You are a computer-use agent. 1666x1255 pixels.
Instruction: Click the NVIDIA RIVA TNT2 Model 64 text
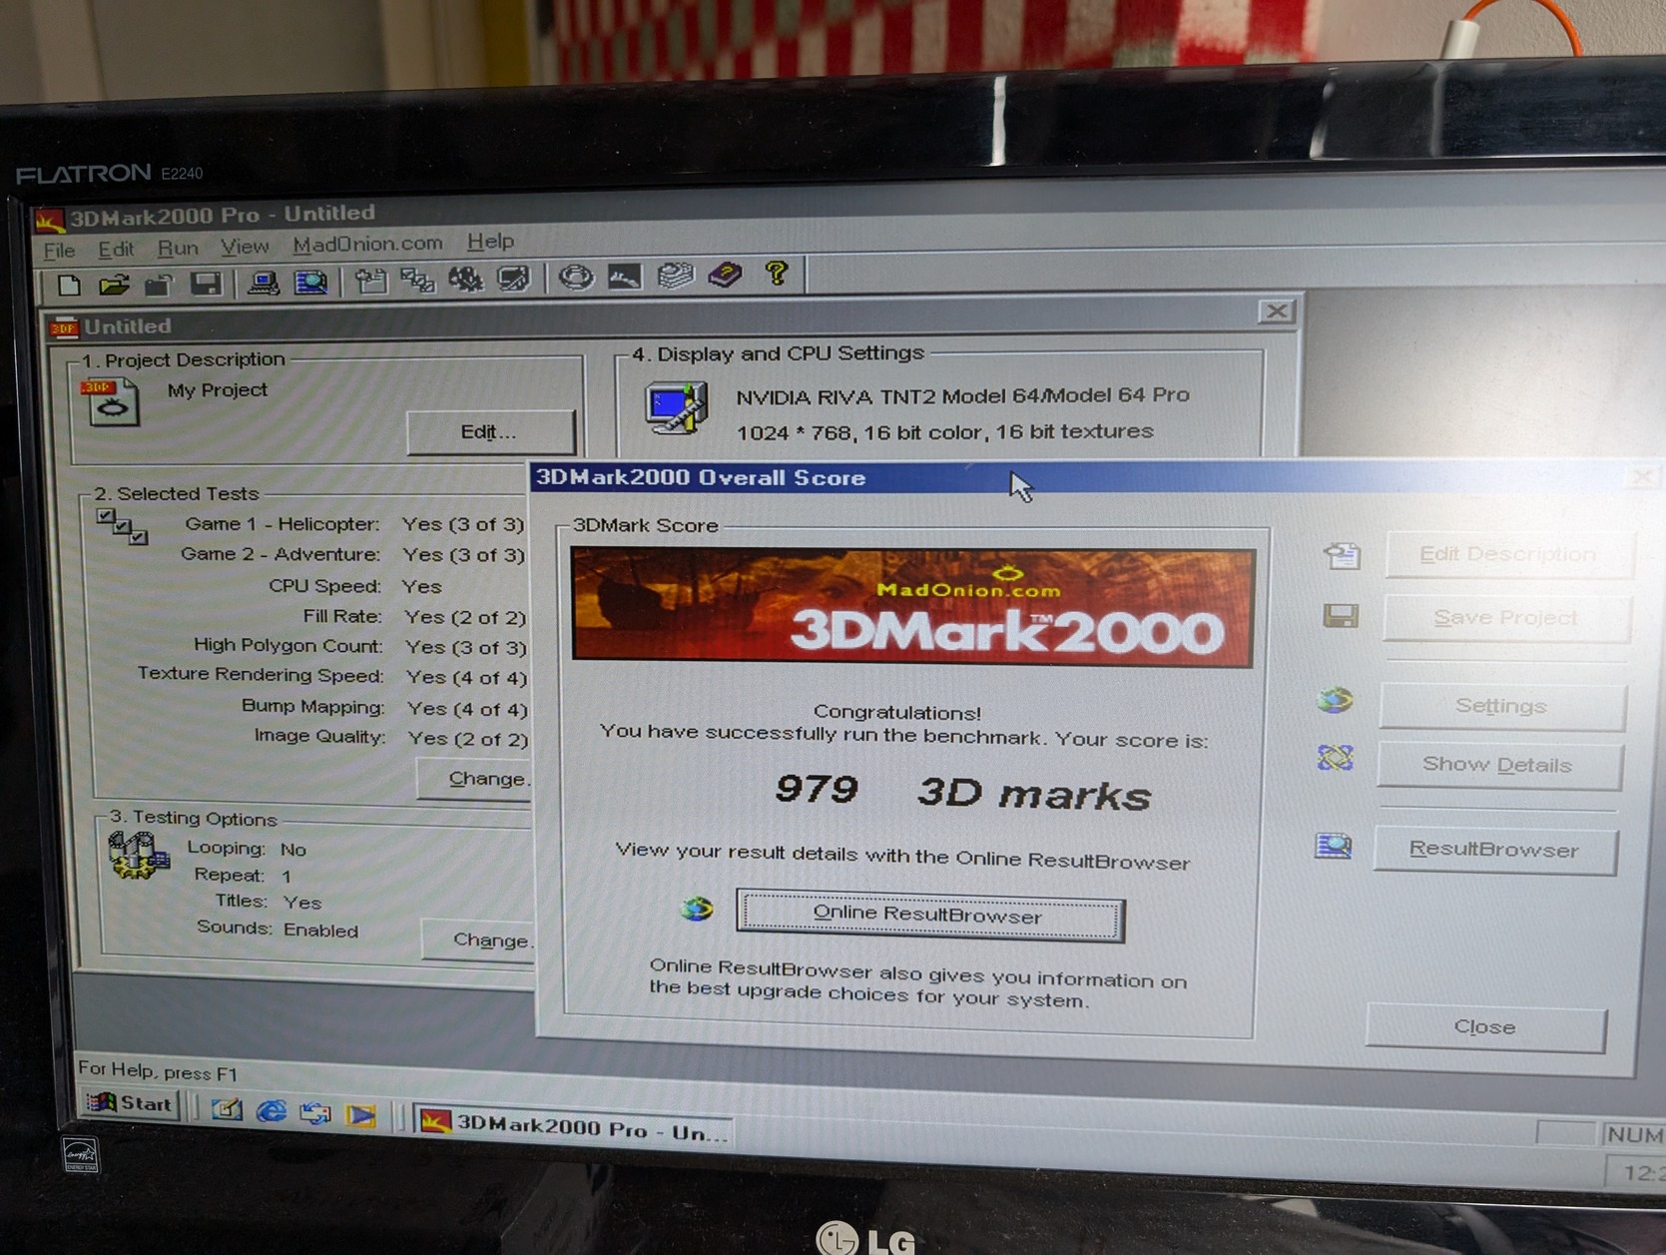pos(963,395)
